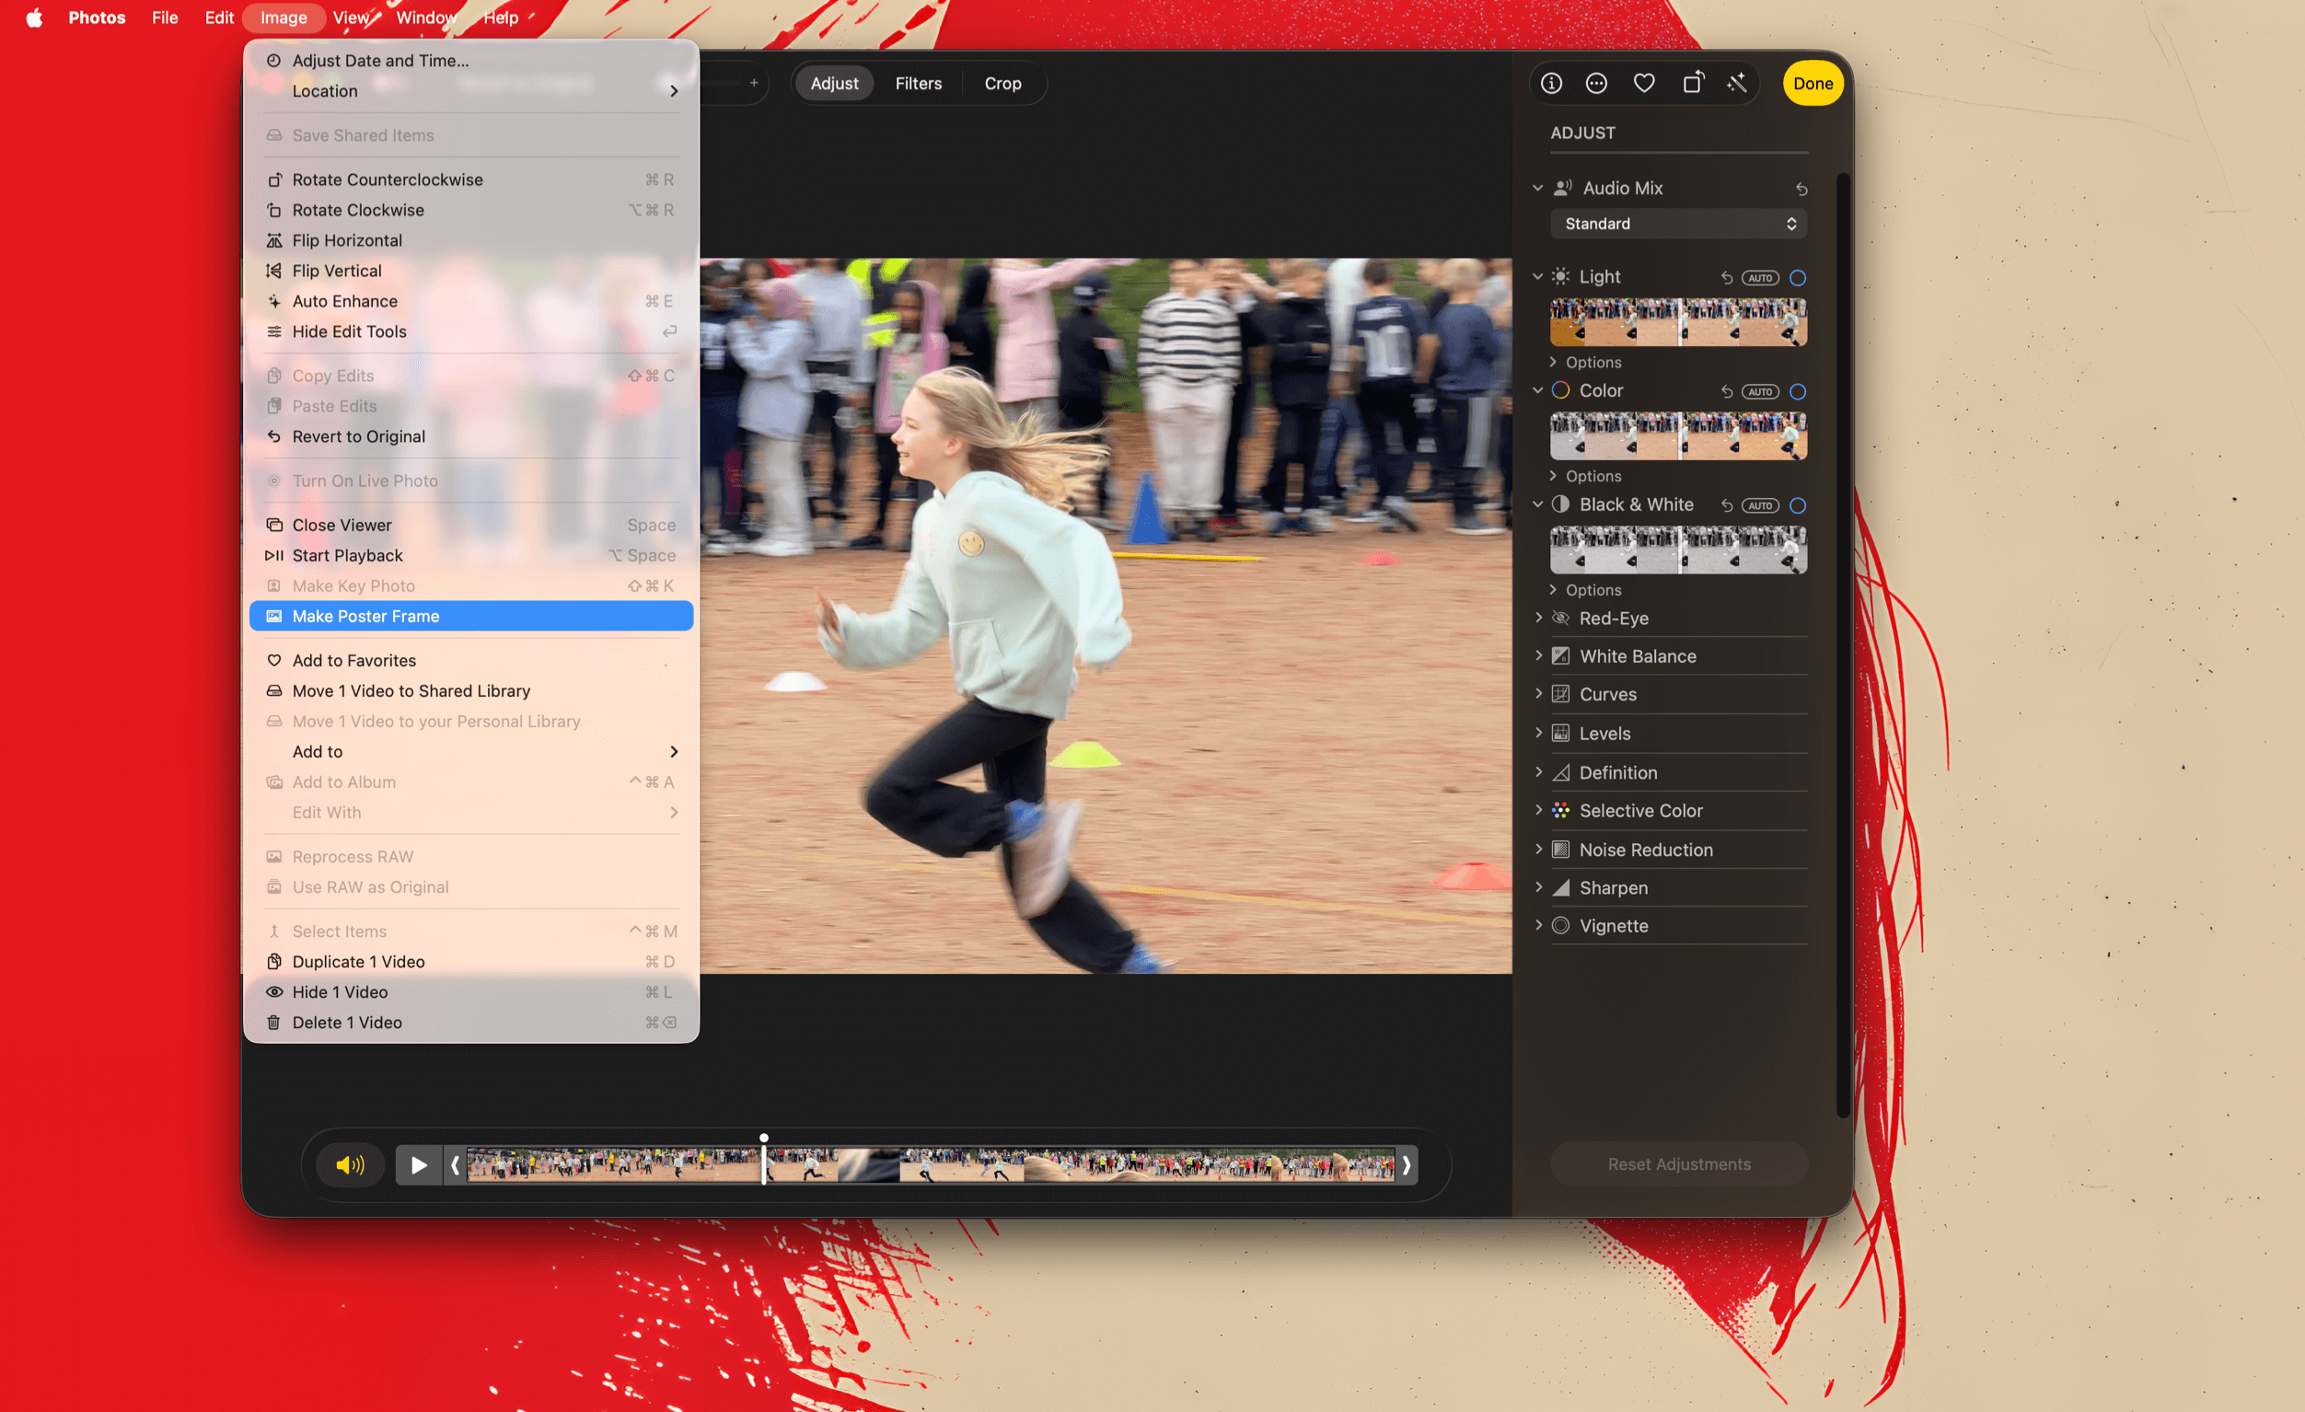Expand the Curves adjustment section
Viewport: 2305px width, 1412px height.
tap(1538, 694)
